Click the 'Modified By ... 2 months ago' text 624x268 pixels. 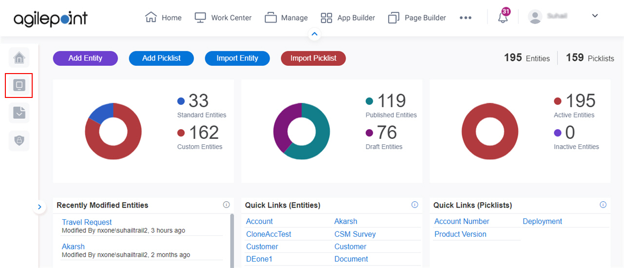(x=126, y=255)
